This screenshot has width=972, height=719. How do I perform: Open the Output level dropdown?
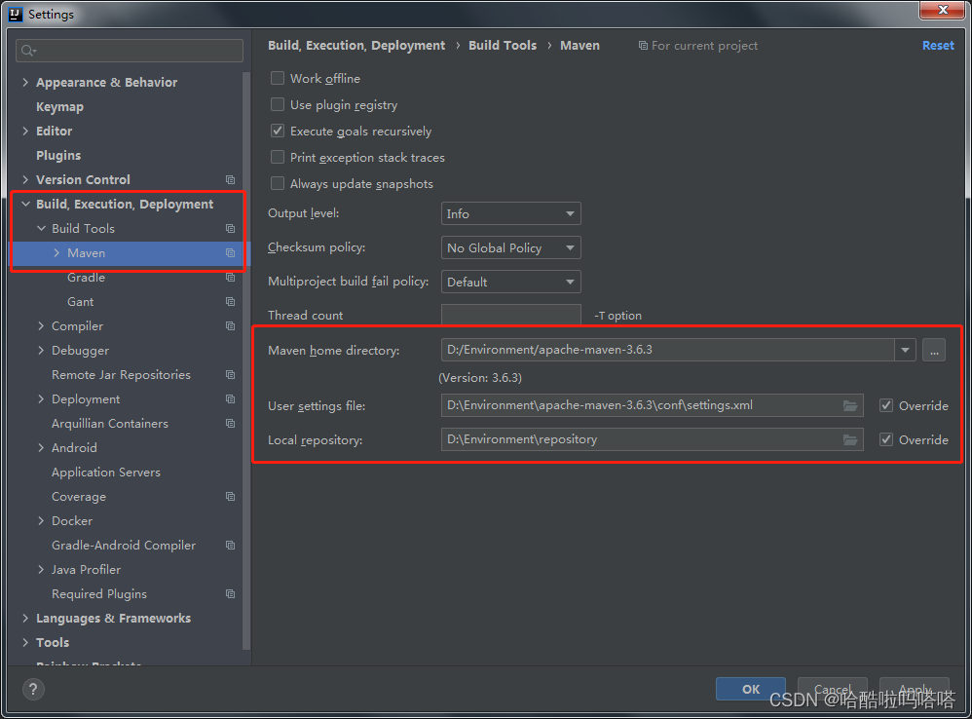510,213
